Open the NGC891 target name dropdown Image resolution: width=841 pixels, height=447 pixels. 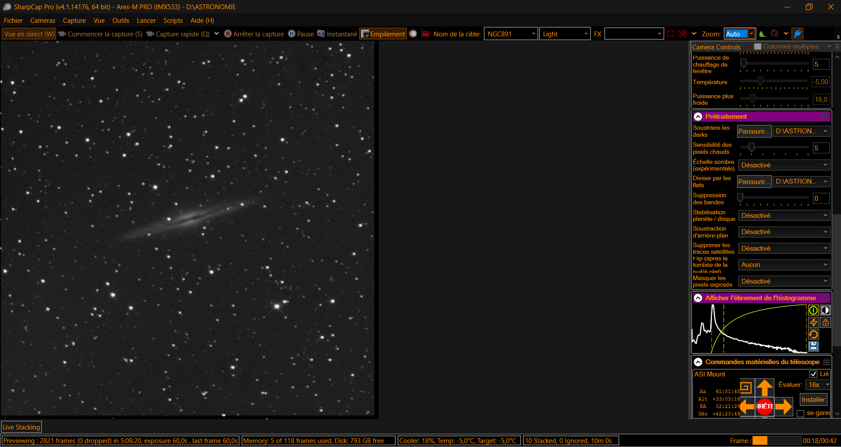[534, 34]
